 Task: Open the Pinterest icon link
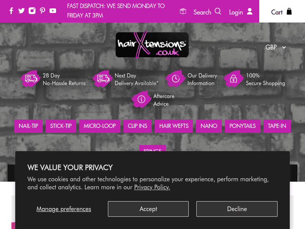tap(42, 11)
